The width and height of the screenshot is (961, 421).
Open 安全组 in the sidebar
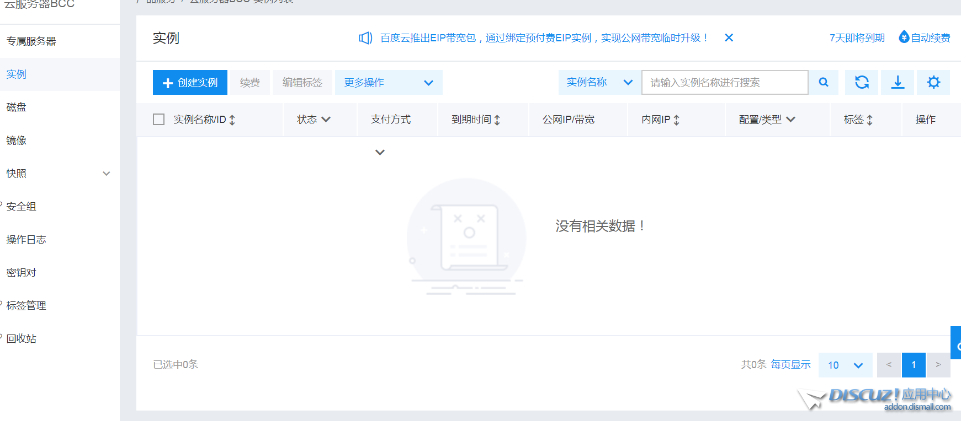21,207
